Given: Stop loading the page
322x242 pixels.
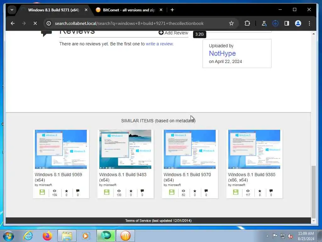Looking at the screenshot, I should (35, 23).
